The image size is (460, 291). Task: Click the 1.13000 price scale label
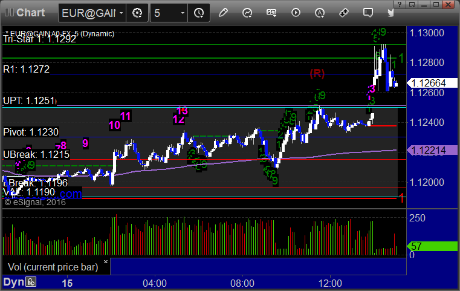point(427,33)
